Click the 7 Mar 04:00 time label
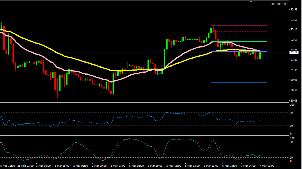302x169 pixels. (x=248, y=166)
